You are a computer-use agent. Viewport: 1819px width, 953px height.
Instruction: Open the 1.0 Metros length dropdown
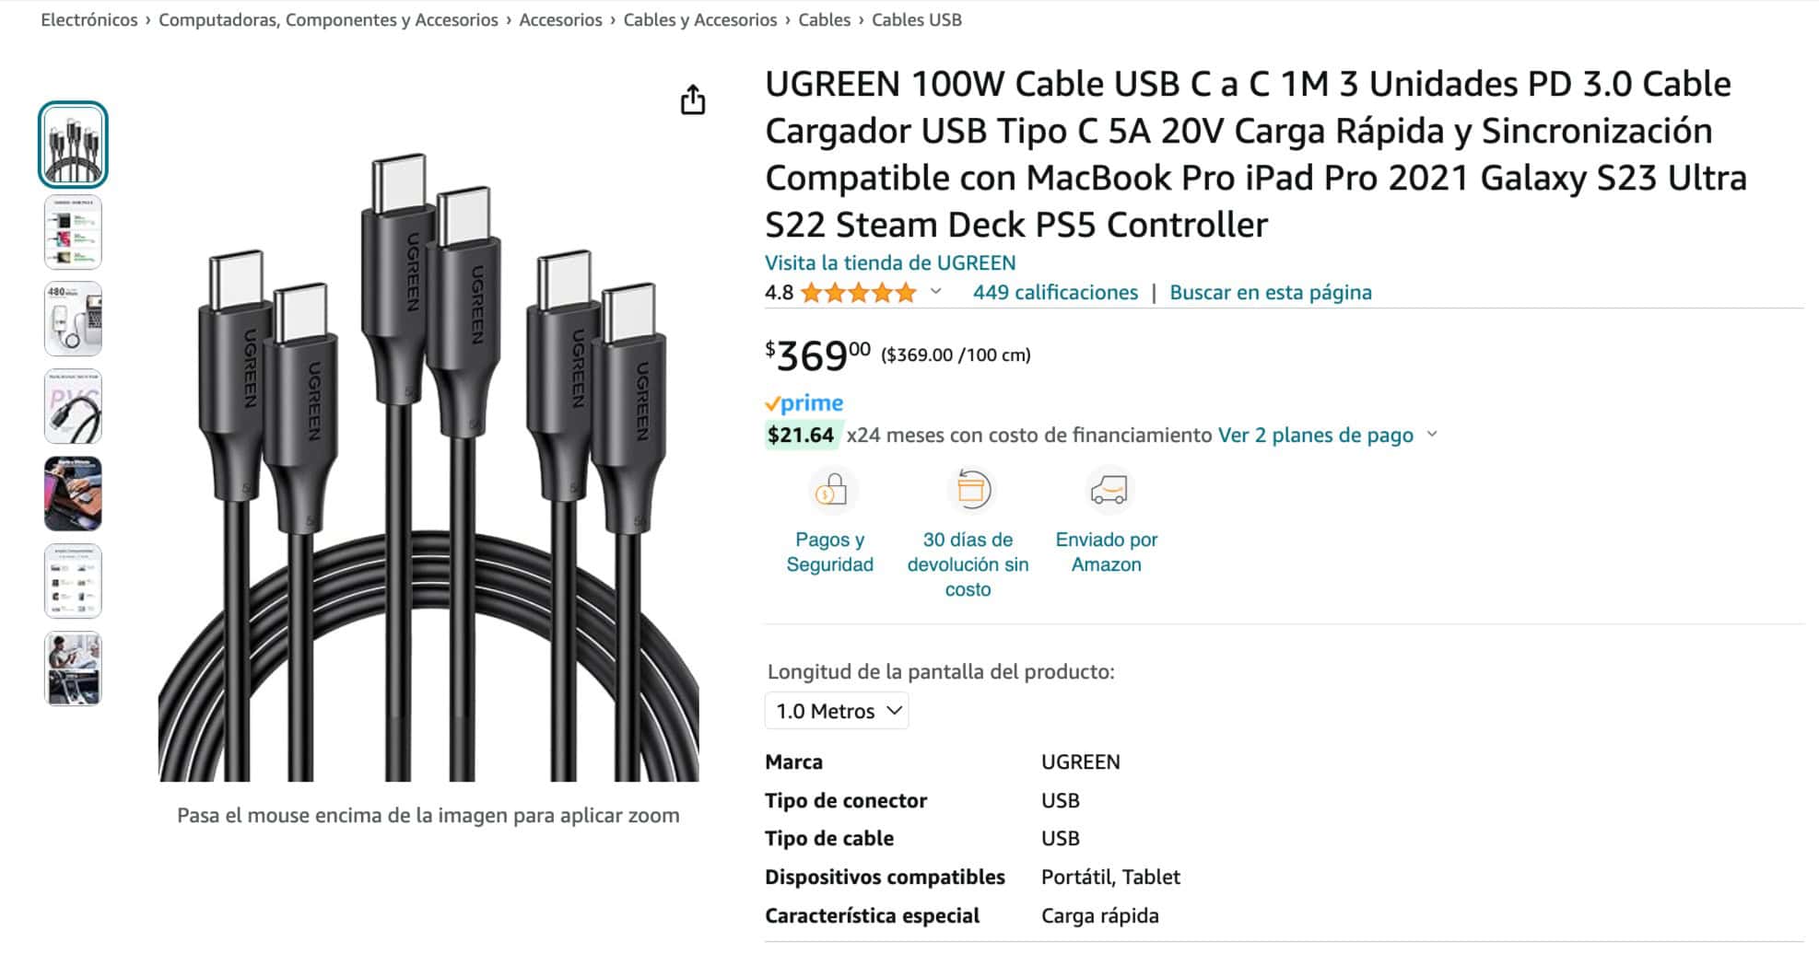[837, 711]
